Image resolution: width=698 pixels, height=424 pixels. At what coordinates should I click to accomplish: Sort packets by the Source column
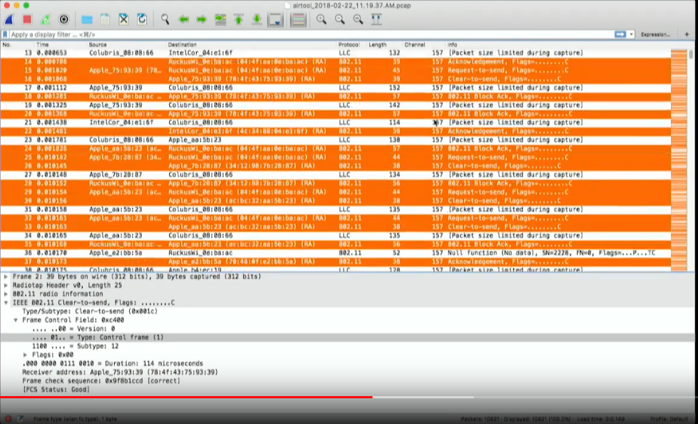click(x=98, y=44)
